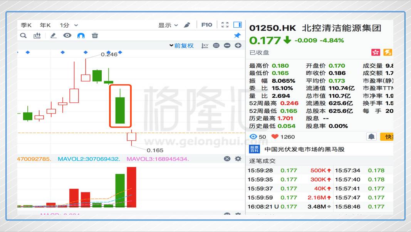The height and width of the screenshot is (232, 411).
Task: Click the trash can delete-drawings icon
Action: [x=95, y=35]
